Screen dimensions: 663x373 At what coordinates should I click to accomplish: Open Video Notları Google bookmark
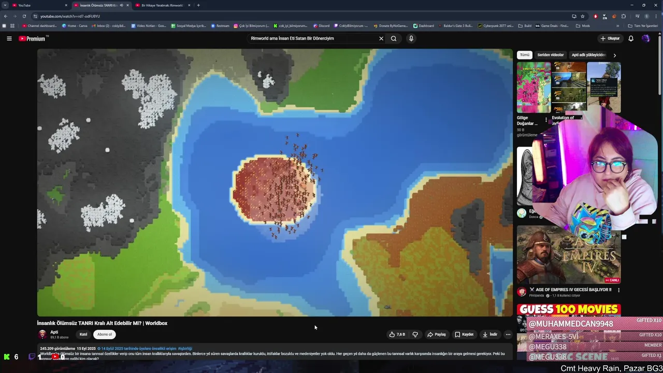pos(149,25)
